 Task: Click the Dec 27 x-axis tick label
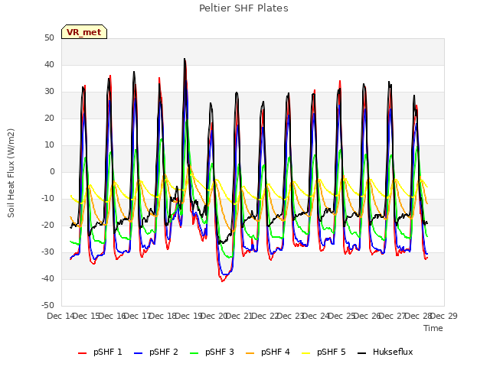393,316
